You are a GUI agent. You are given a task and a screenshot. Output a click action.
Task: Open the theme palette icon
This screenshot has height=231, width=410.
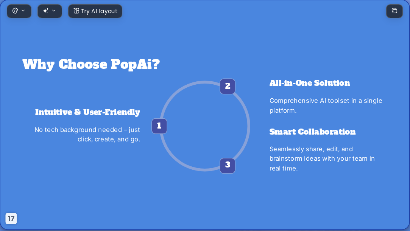pyautogui.click(x=15, y=11)
